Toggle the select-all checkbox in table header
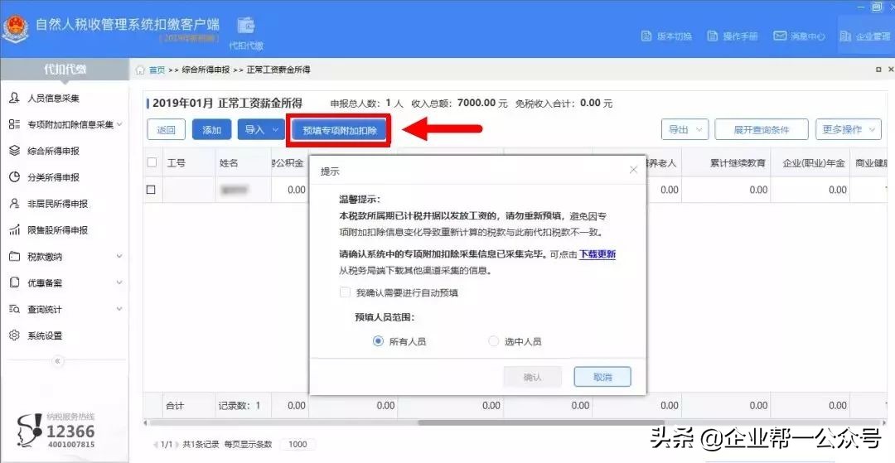 (152, 162)
